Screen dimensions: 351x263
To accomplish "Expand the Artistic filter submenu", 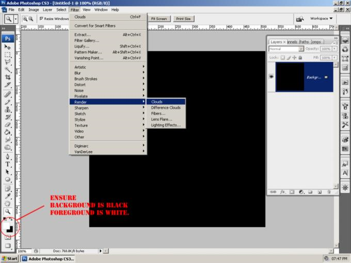I will [x=108, y=67].
